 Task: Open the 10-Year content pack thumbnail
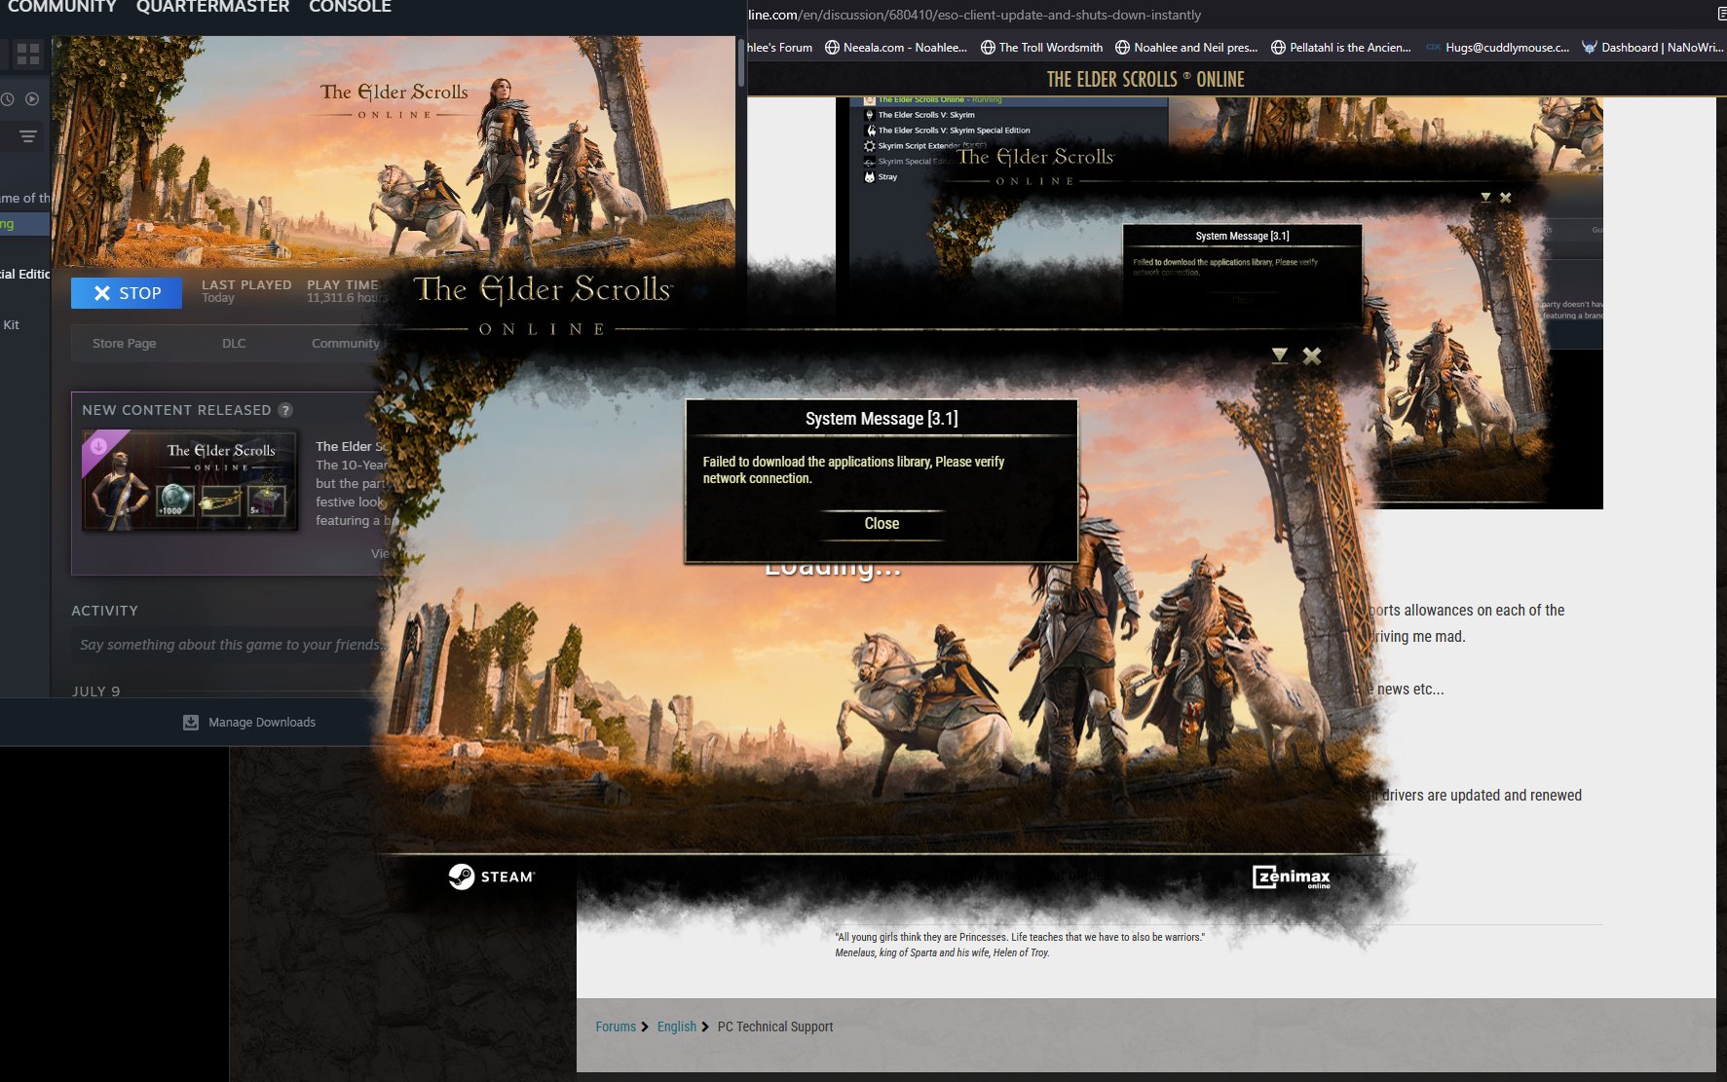coord(190,481)
